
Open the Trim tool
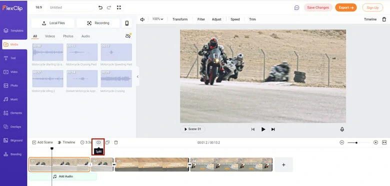(252, 19)
